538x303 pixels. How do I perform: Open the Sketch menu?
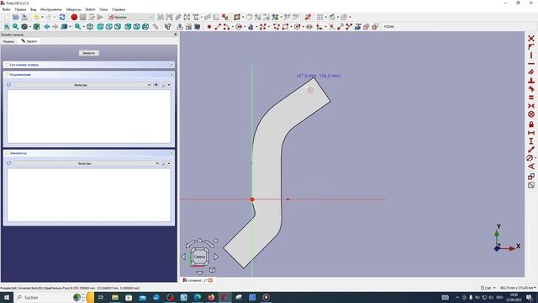(90, 9)
